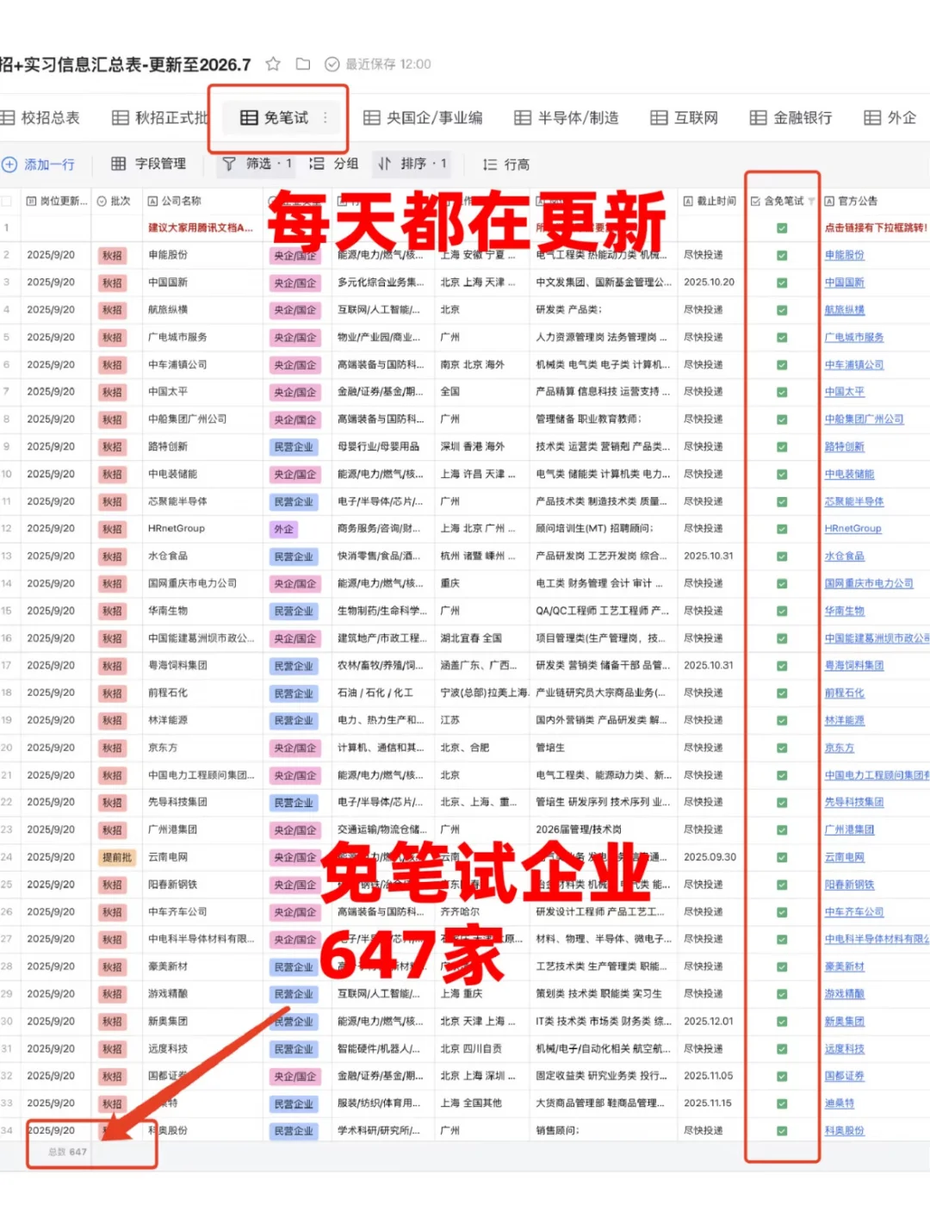Open the 免笔试 tab options dots
Viewport: 930px width, 1218px height.
click(x=325, y=118)
